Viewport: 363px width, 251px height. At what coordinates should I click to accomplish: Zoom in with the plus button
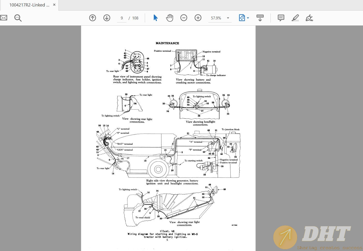(x=198, y=18)
